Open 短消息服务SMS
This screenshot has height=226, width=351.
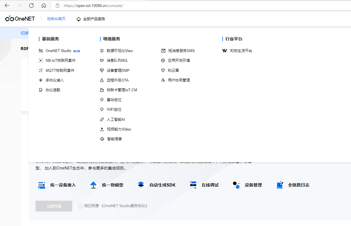tap(181, 51)
